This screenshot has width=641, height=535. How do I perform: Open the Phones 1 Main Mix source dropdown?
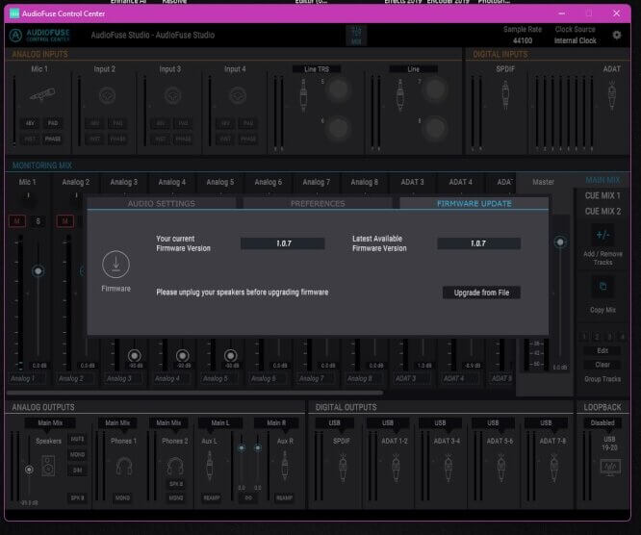117,423
